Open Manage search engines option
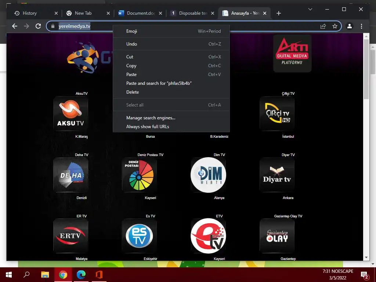This screenshot has height=282, width=376. point(171,118)
